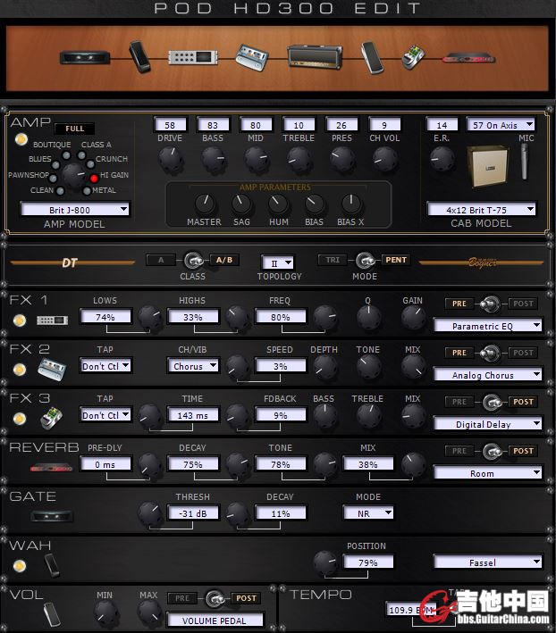Screen dimensions: 556x633
Task: Flip the FX 1 PRE/POST switch
Action: point(490,304)
